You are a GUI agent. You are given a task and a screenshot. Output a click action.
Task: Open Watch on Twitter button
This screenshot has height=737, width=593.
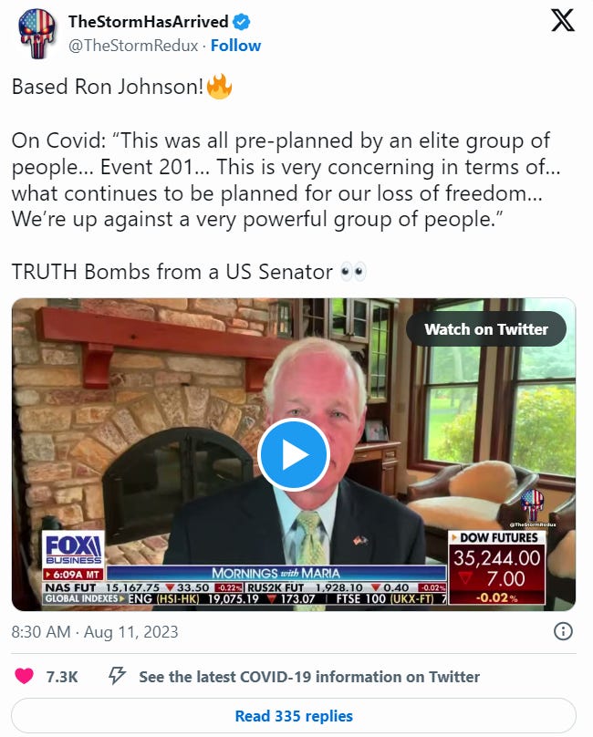[x=485, y=329]
